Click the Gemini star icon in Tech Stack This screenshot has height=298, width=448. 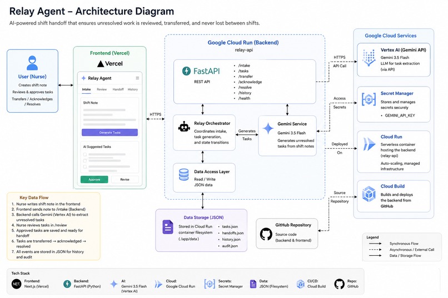pos(114,284)
